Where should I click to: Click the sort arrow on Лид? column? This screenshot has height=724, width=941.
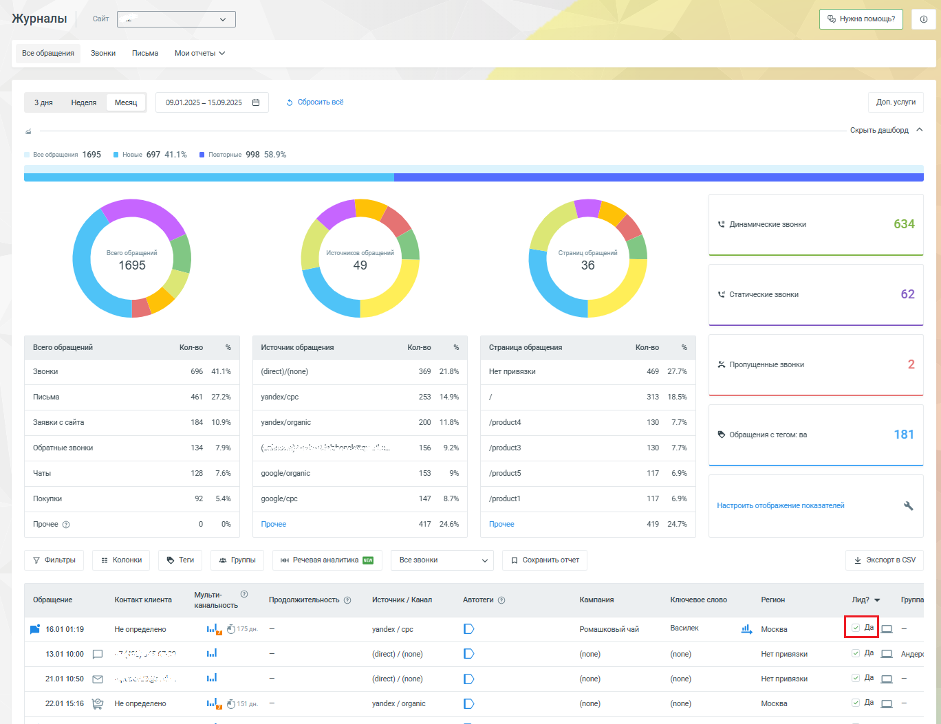[x=877, y=600]
